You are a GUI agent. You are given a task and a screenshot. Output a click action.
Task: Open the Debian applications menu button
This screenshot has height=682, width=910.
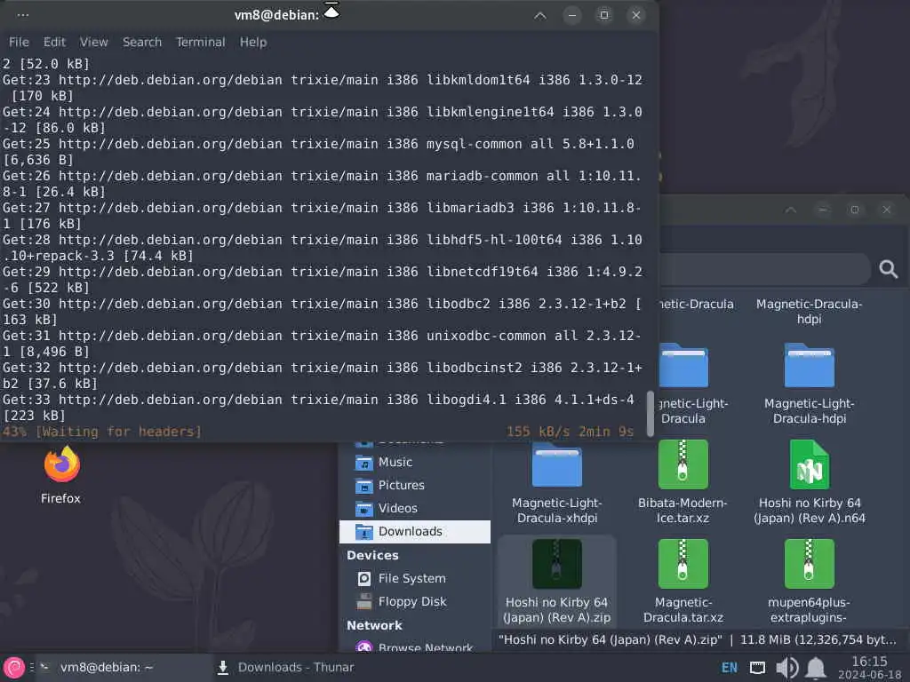[x=14, y=668]
